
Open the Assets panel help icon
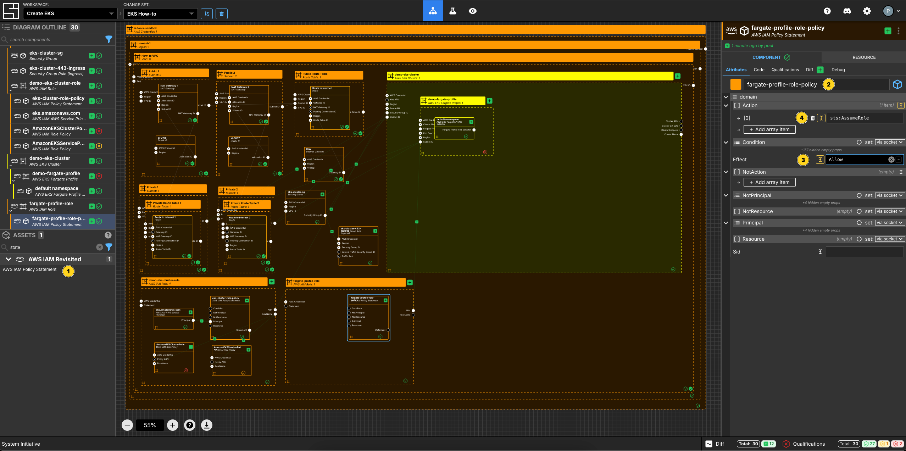[108, 235]
